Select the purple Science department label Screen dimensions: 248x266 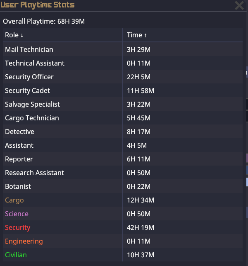coord(17,214)
